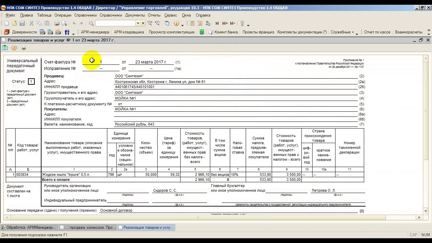Open the Отчеты menu
This screenshot has width=432, height=243.
pos(154,15)
